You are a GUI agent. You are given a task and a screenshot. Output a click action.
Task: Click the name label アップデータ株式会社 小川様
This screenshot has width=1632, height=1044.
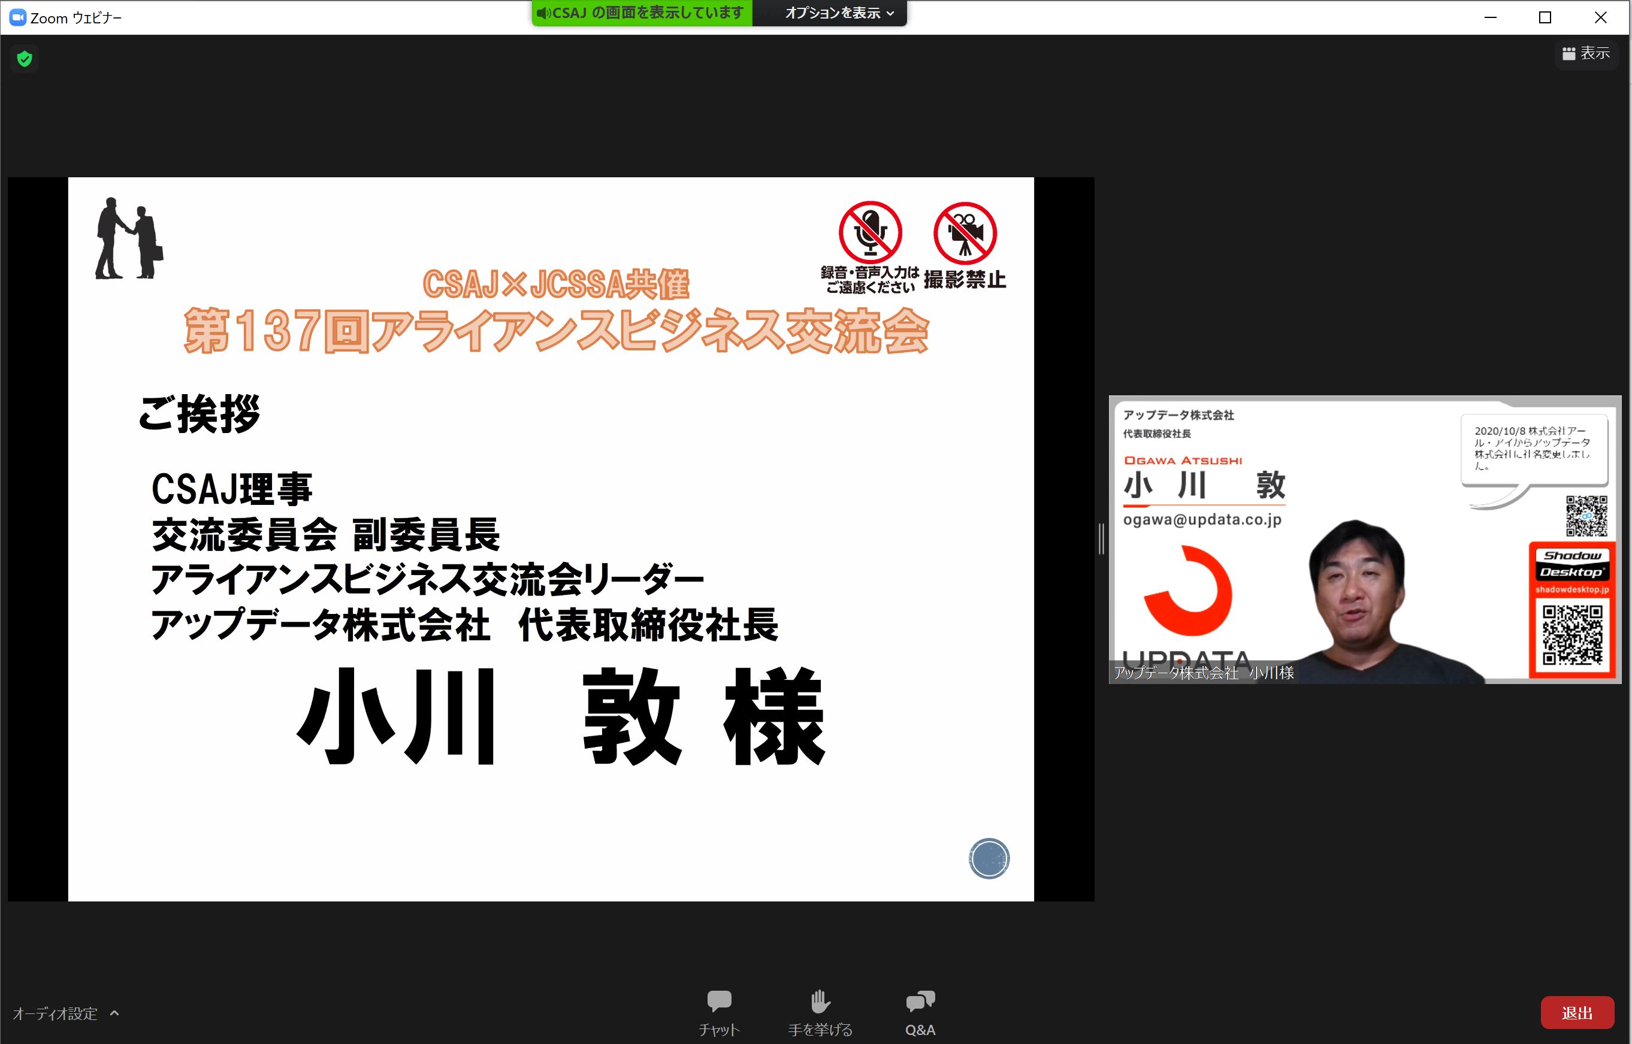[1204, 673]
